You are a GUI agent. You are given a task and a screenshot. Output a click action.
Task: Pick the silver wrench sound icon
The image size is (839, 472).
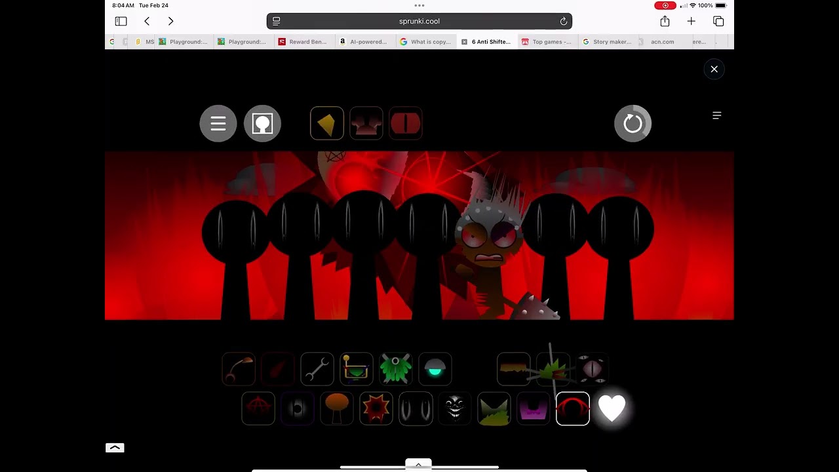coord(317,368)
